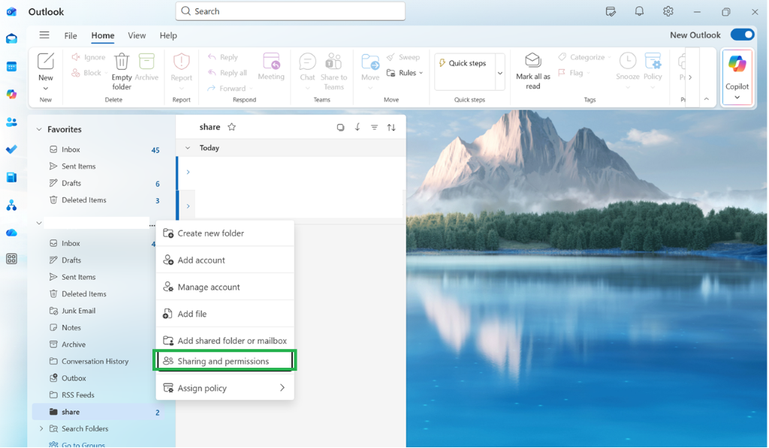Open the New mail dropdown arrow
Screen dimensions: 769x448
[46, 89]
